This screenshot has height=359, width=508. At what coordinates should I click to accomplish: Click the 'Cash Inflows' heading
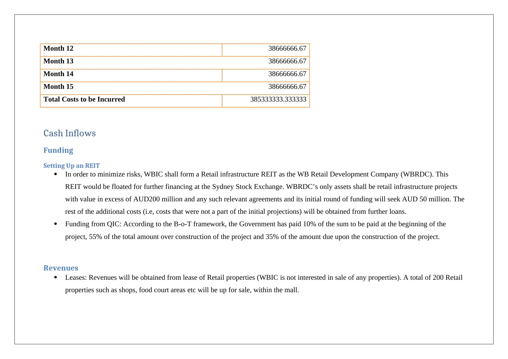click(70, 133)
